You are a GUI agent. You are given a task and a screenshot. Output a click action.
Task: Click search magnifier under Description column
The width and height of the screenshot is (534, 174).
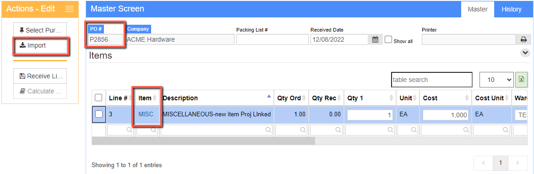coord(268,130)
